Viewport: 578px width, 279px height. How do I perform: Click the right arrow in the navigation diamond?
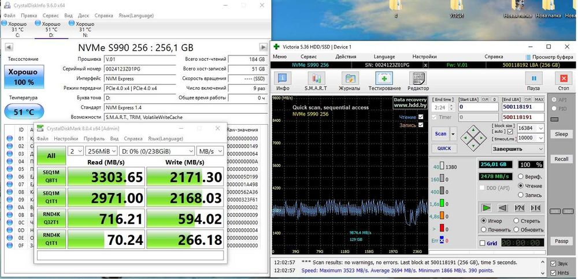481,138
